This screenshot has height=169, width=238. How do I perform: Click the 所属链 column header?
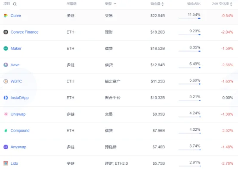(71, 4)
